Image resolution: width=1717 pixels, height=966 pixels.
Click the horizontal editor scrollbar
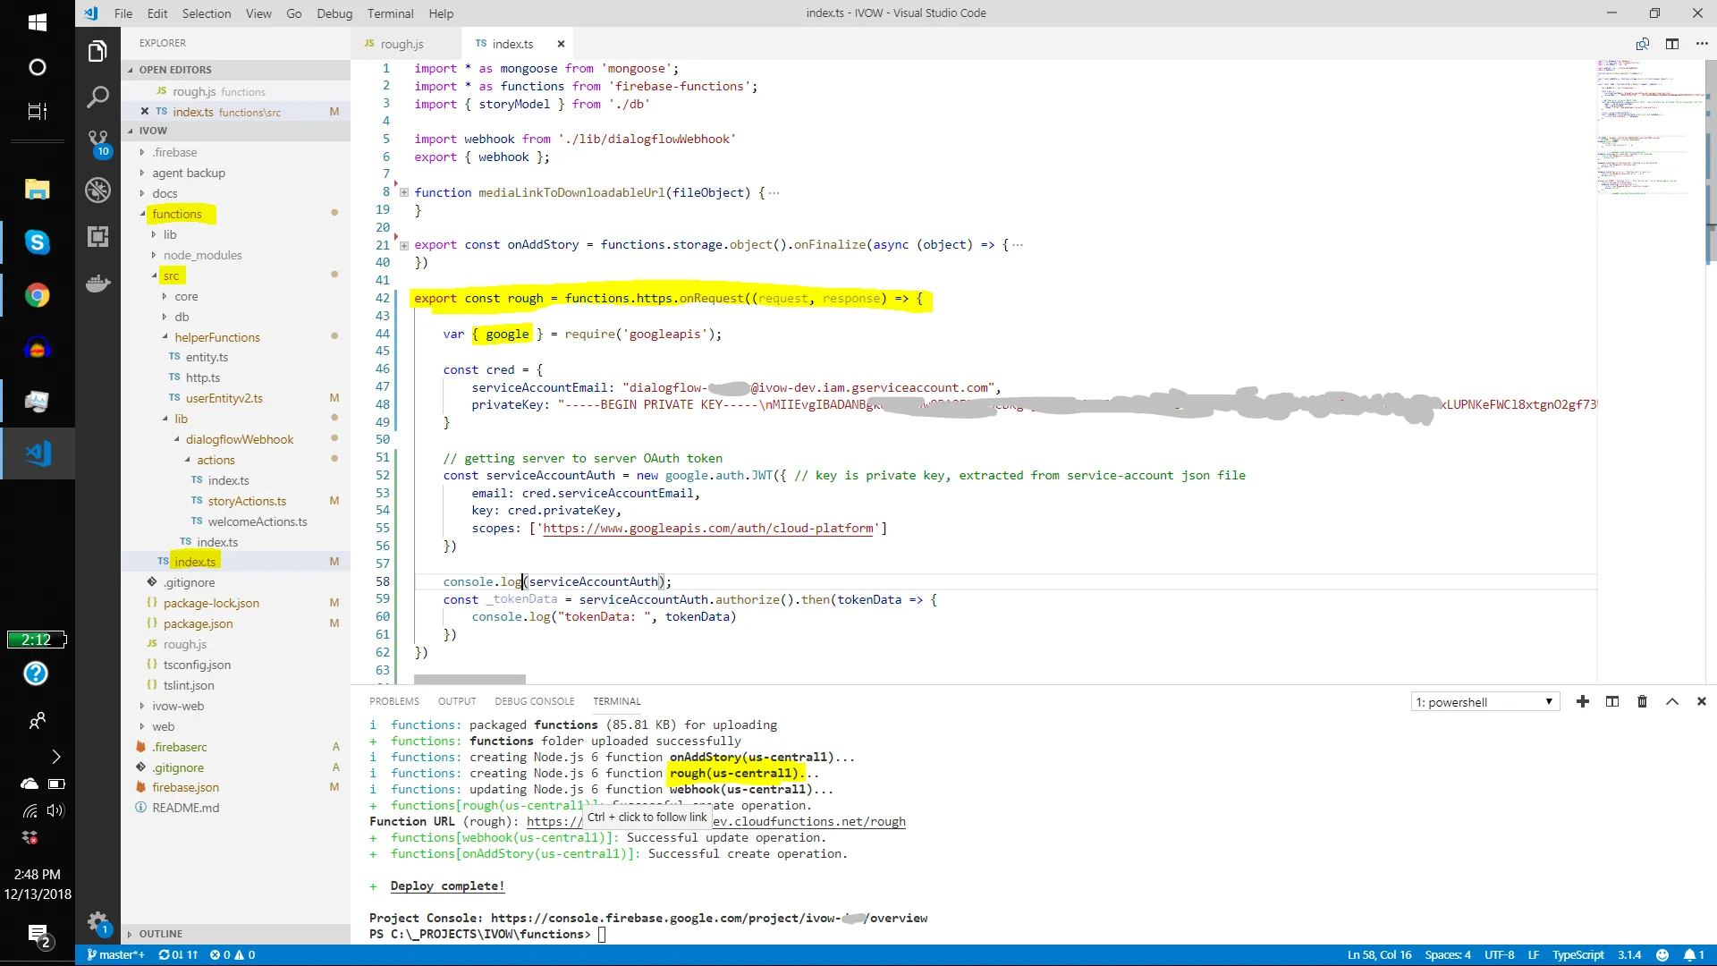(469, 680)
